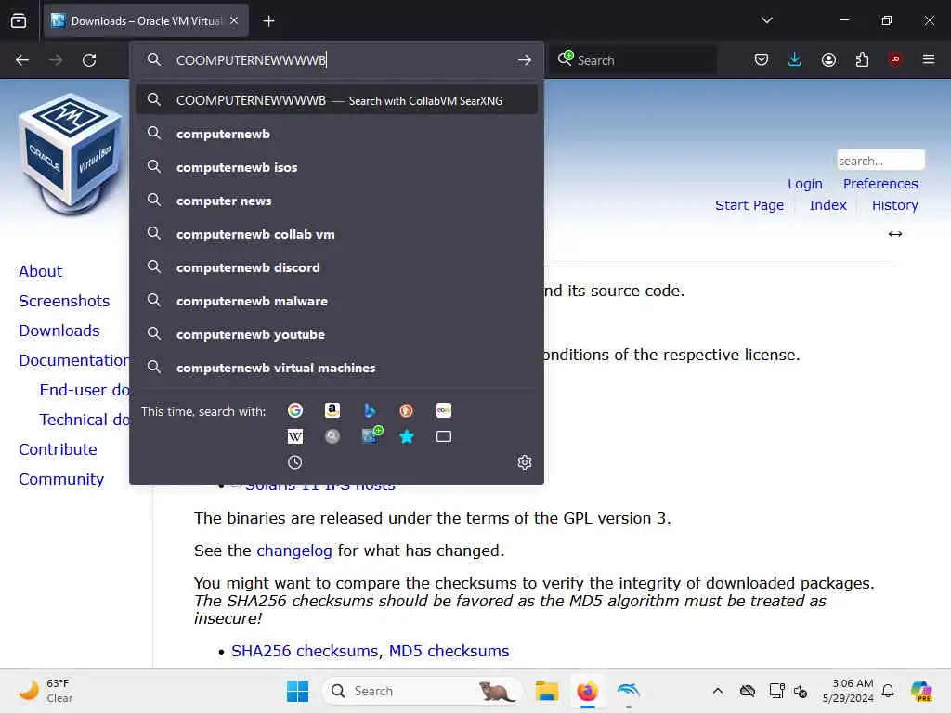Open the Login link
This screenshot has height=713, width=951.
[805, 184]
